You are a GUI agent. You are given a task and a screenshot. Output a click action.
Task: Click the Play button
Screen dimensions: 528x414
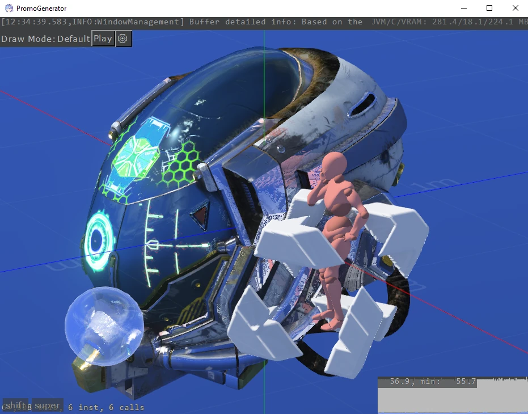click(103, 39)
